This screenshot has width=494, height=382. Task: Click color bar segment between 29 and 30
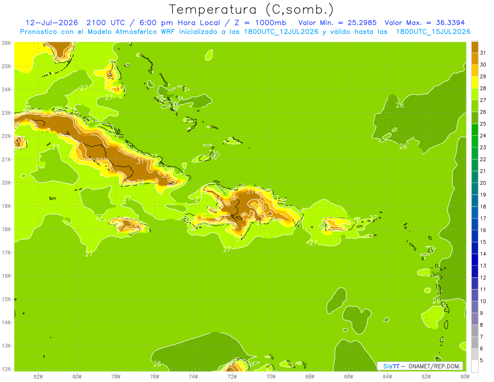coord(475,71)
